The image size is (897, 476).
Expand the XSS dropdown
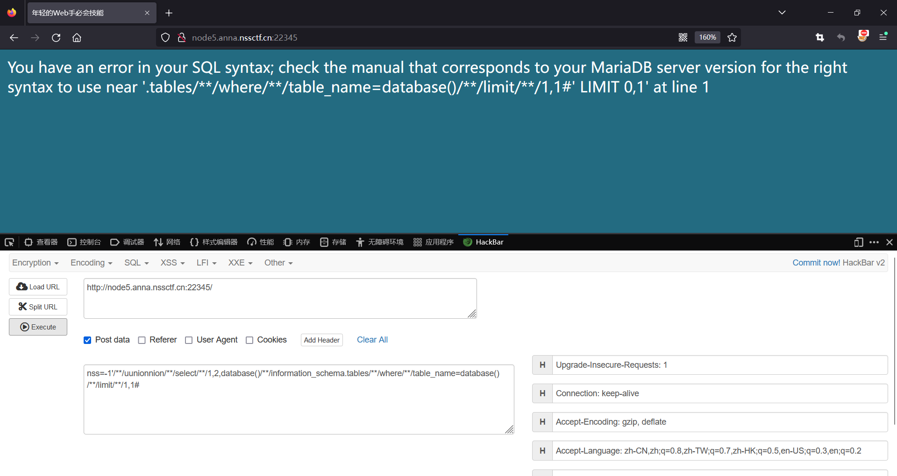tap(173, 263)
